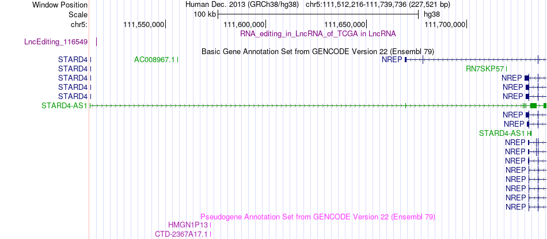The image size is (547, 239).
Task: Open the HMGN1P13 pseudogene label
Action: 188,225
